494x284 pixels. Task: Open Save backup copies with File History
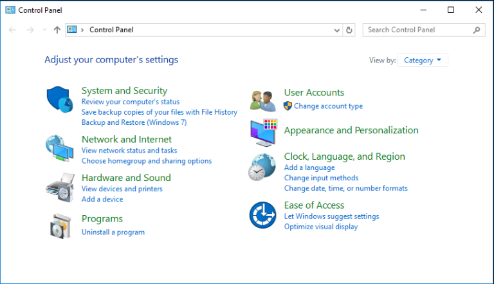pos(160,112)
